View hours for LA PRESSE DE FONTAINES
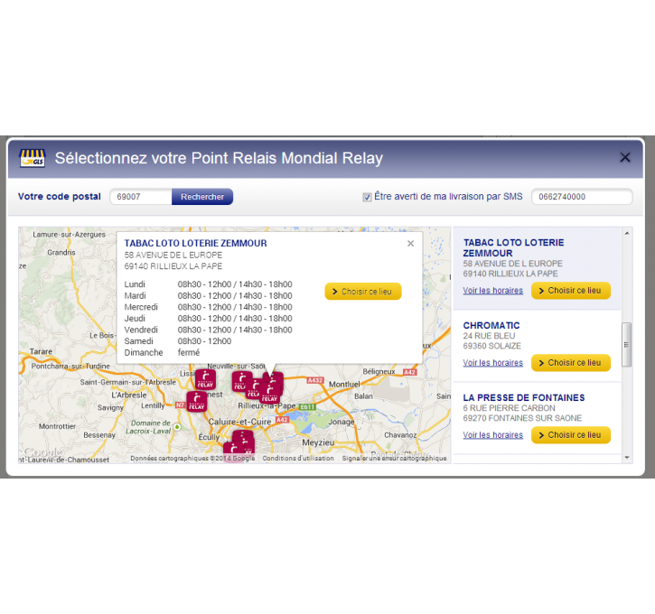The height and width of the screenshot is (614, 655). [493, 435]
